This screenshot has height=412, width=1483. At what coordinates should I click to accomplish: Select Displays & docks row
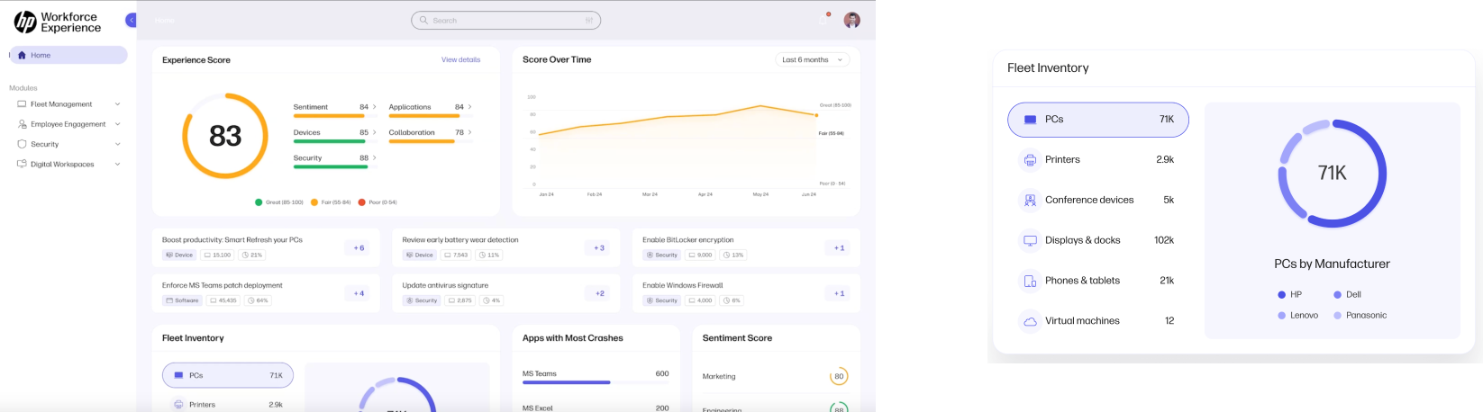click(1097, 240)
